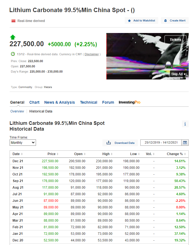Click the Oct 21 row date
The height and width of the screenshot is (245, 192).
[x=18, y=174]
